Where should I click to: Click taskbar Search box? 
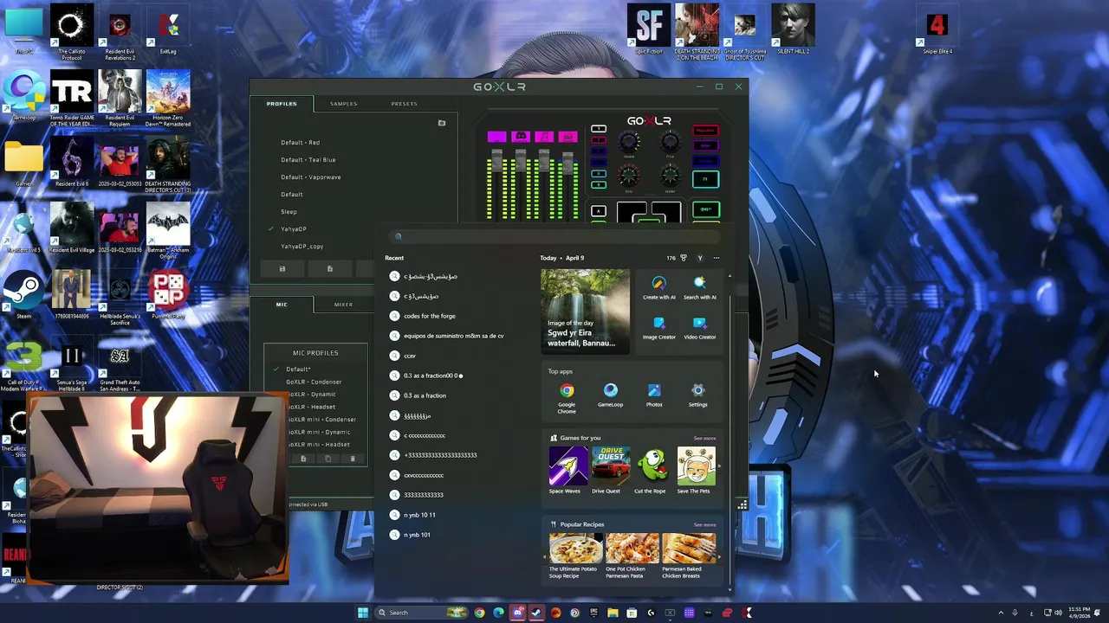pos(422,613)
